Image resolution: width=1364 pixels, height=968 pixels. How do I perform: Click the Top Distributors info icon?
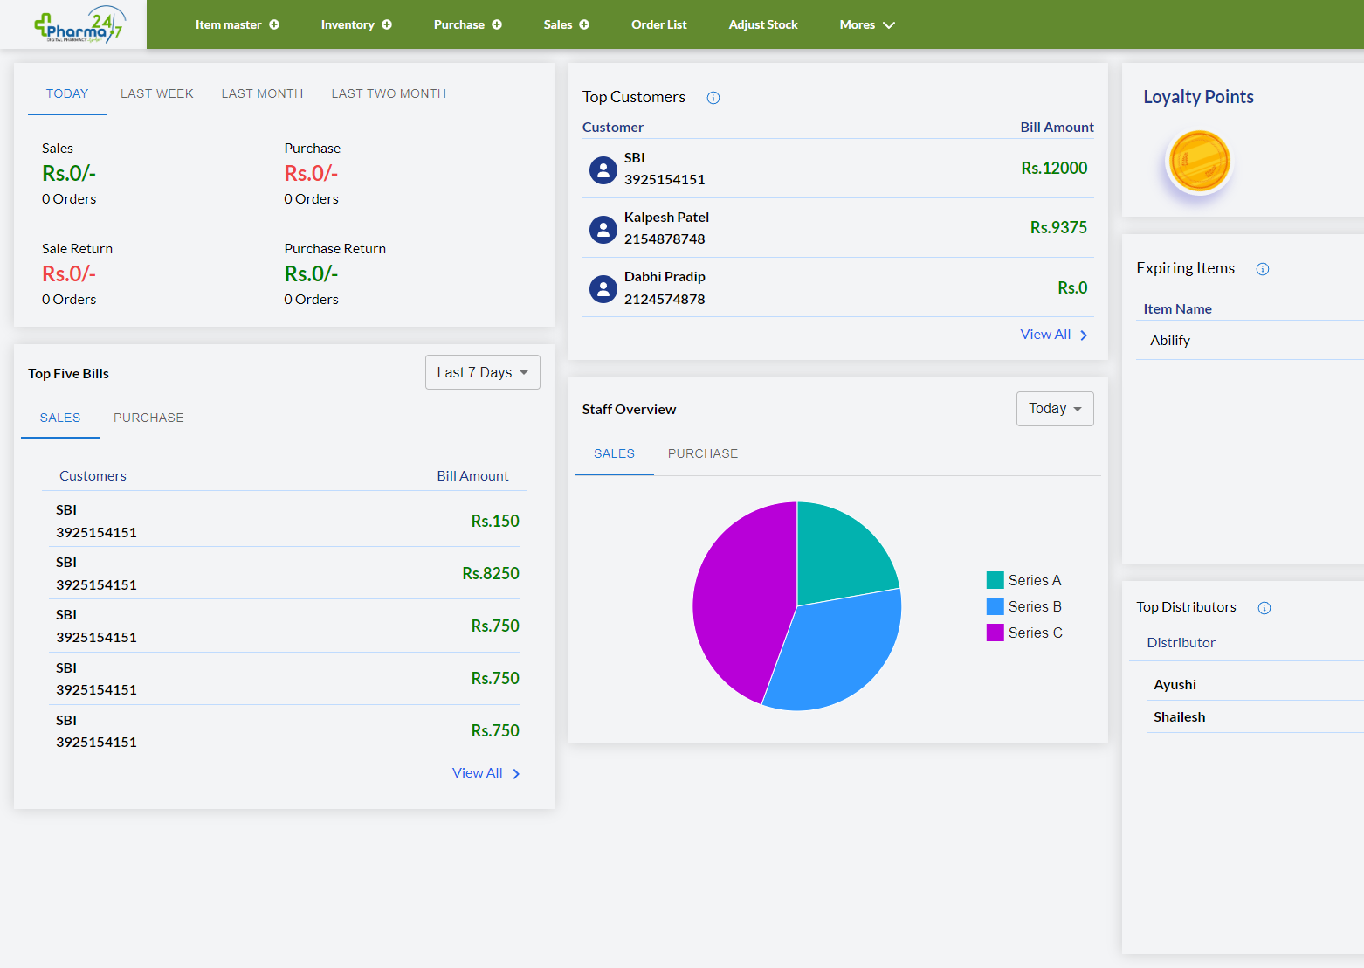click(x=1264, y=608)
